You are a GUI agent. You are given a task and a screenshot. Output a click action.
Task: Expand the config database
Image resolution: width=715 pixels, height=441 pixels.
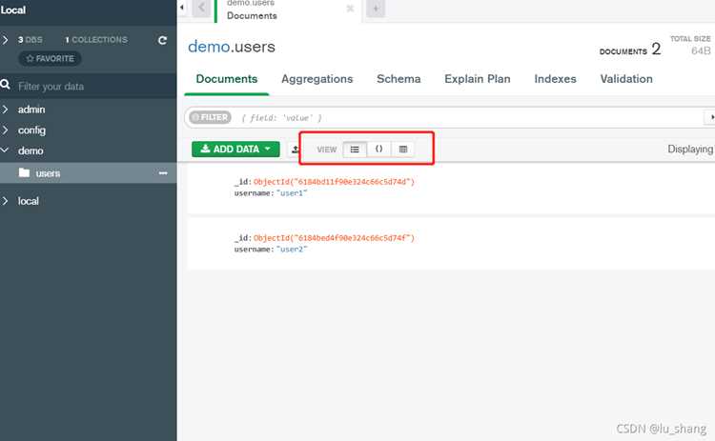tap(5, 130)
